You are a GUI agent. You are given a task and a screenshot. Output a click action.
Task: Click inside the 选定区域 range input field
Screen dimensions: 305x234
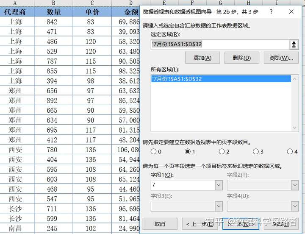click(220, 45)
